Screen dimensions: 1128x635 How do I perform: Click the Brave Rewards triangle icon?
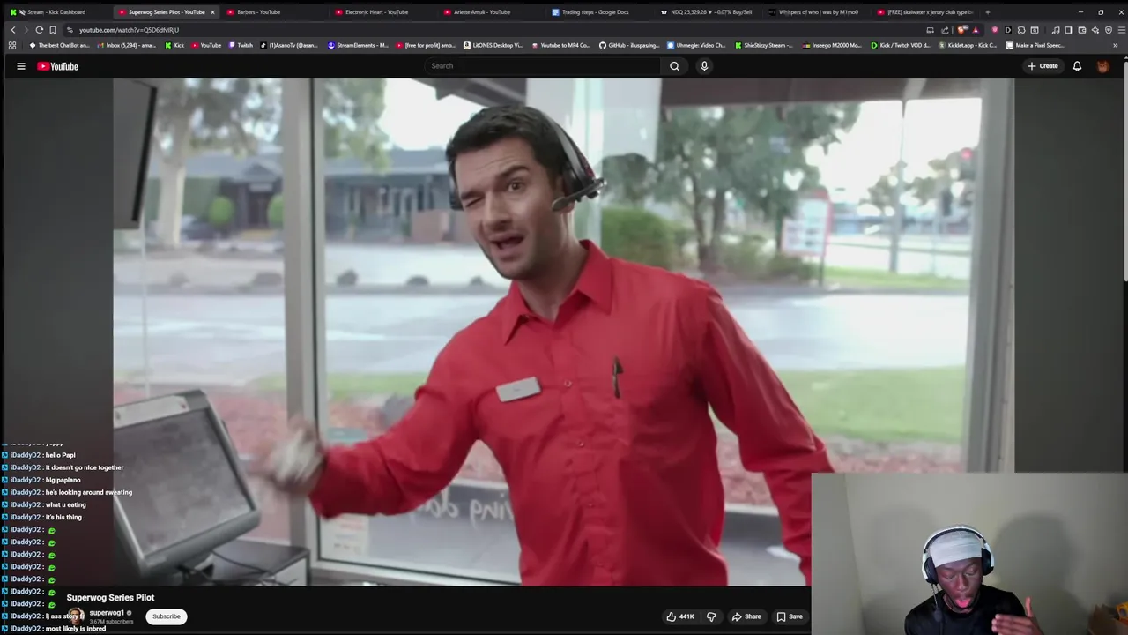point(976,30)
